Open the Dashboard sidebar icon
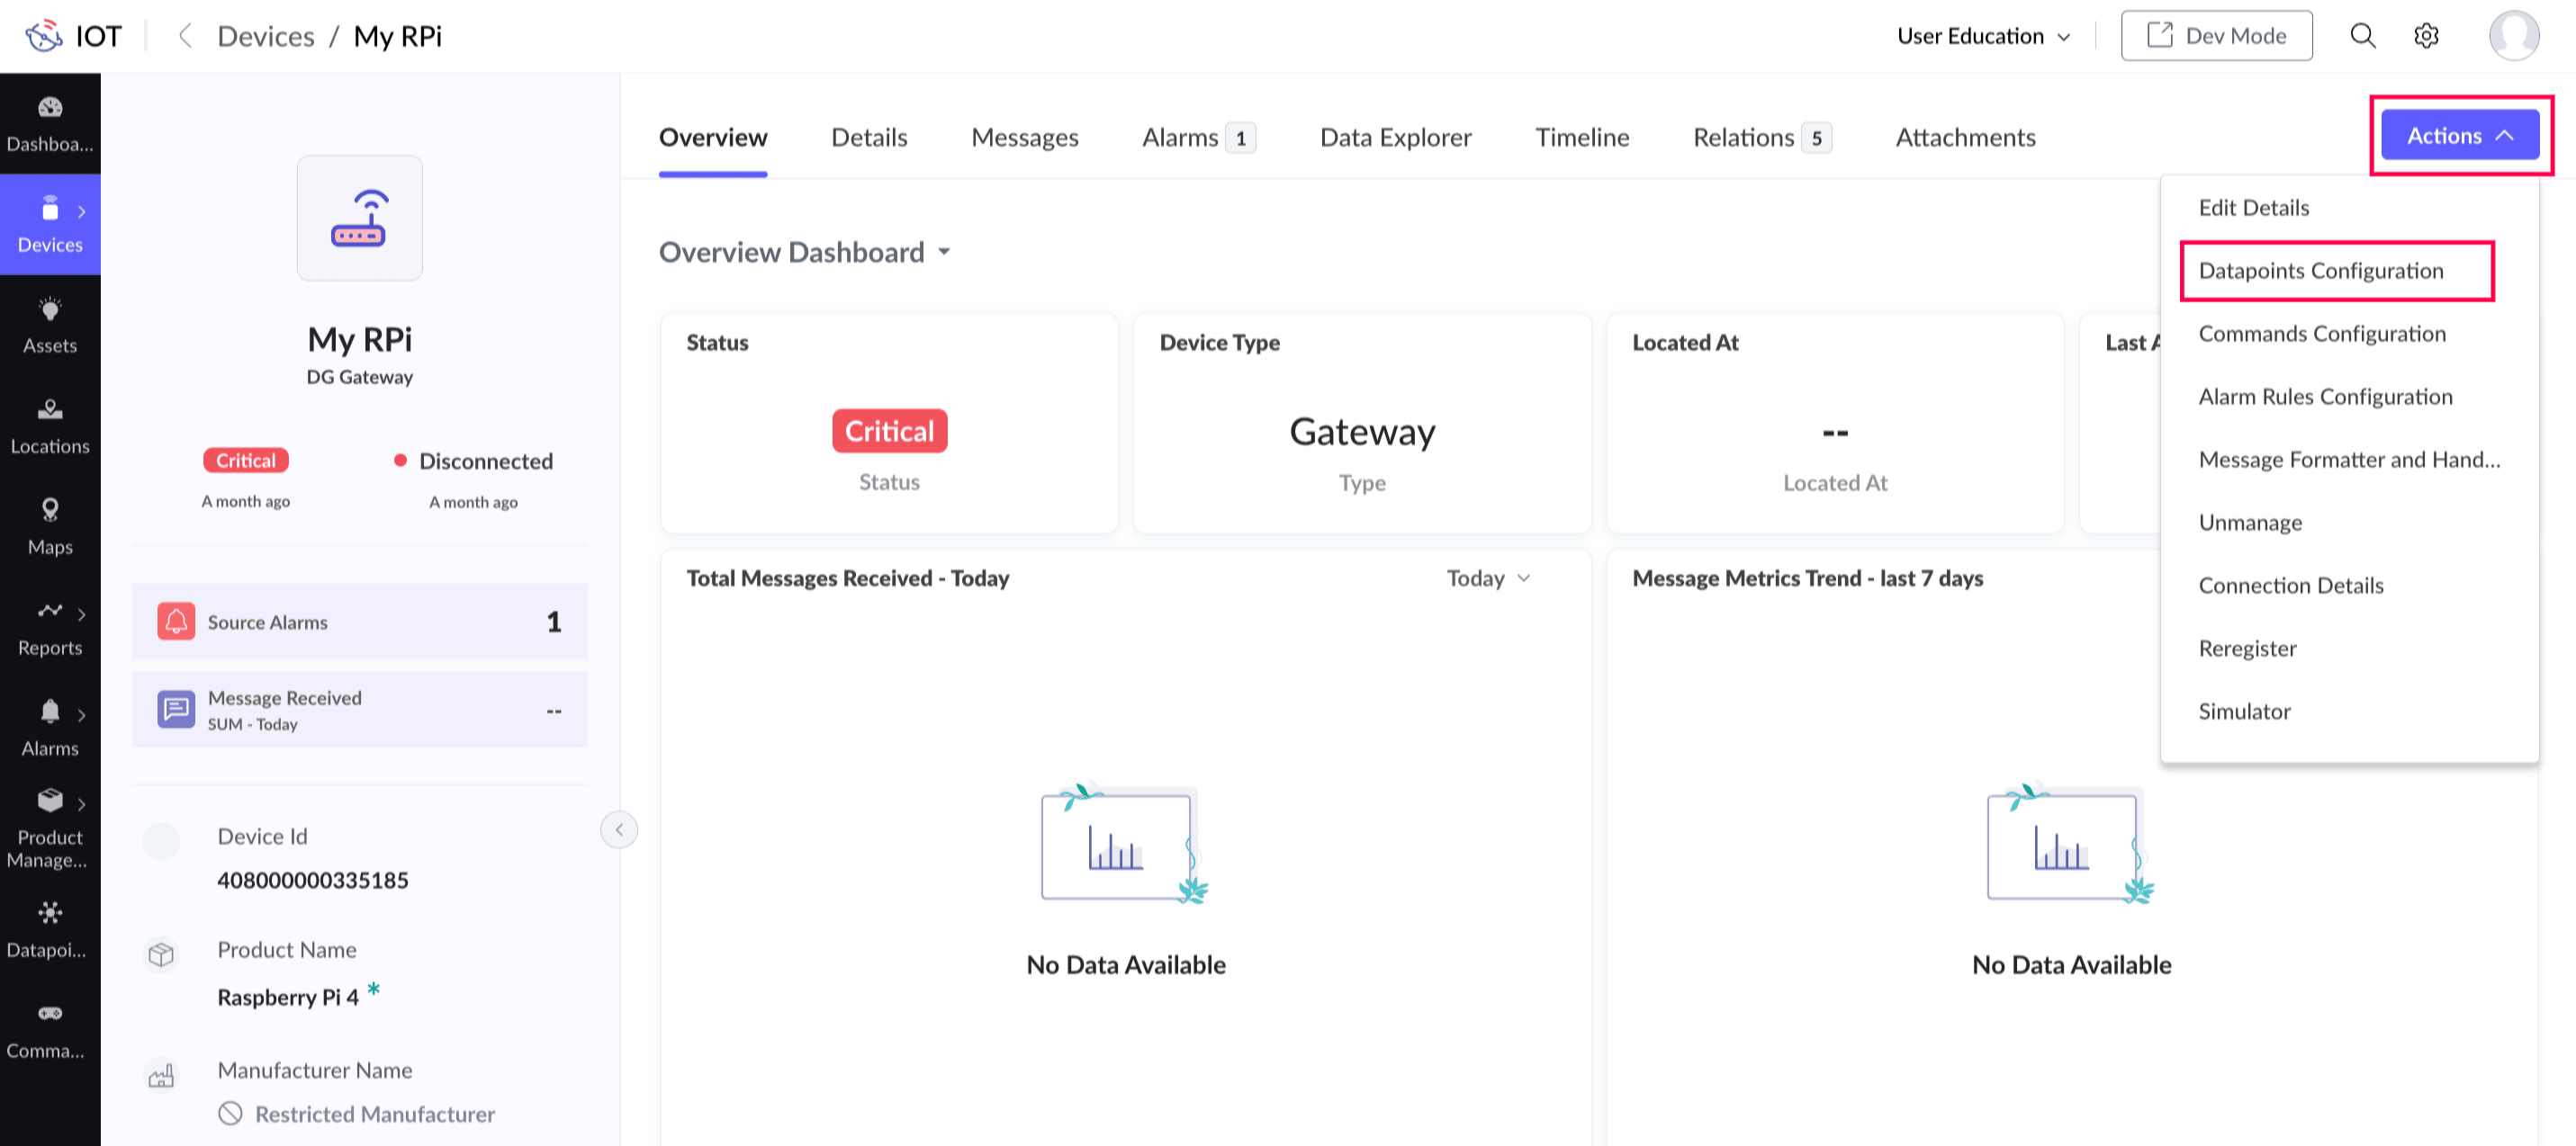 [x=50, y=123]
